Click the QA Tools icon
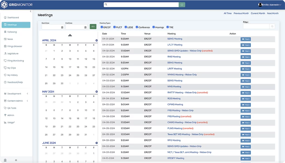 point(5,108)
